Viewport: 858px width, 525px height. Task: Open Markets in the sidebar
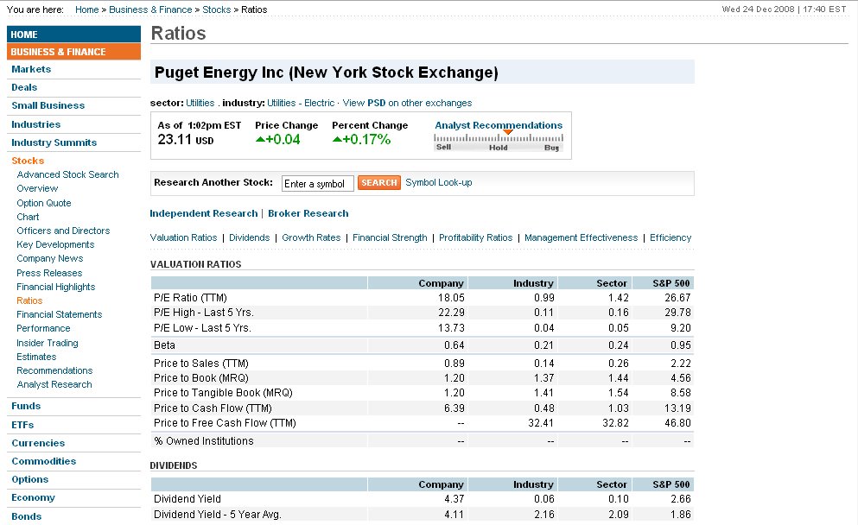pos(31,69)
